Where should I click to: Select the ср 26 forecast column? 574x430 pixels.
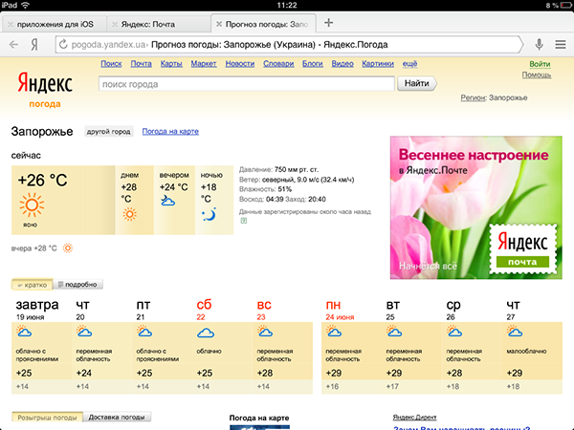(472, 346)
